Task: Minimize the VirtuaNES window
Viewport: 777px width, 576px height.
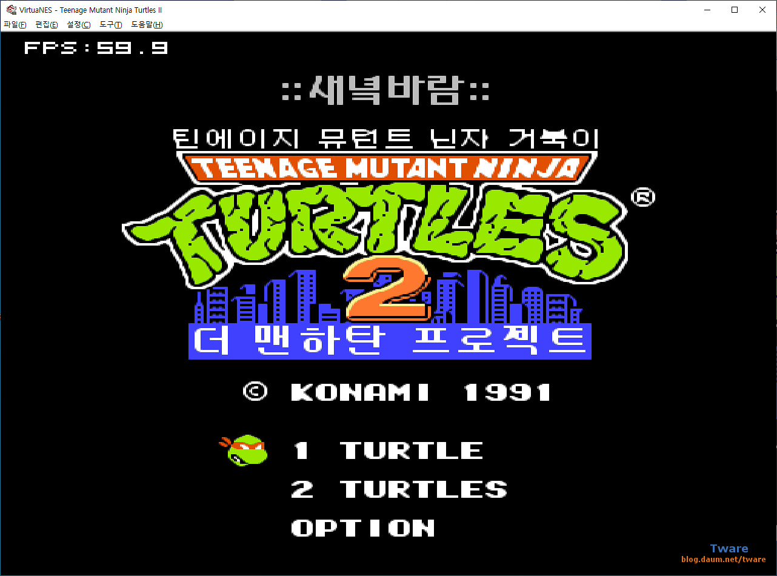Action: click(x=707, y=10)
